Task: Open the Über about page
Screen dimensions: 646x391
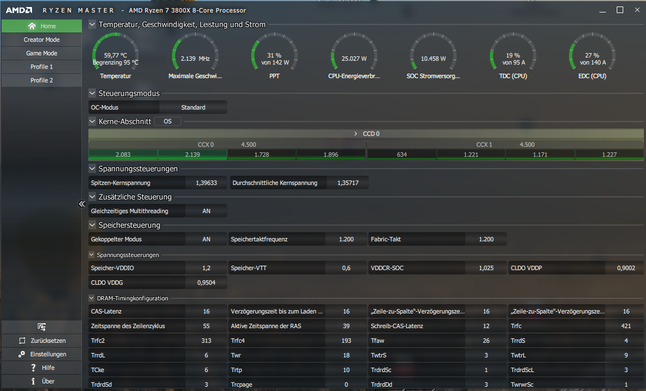Action: coord(42,382)
